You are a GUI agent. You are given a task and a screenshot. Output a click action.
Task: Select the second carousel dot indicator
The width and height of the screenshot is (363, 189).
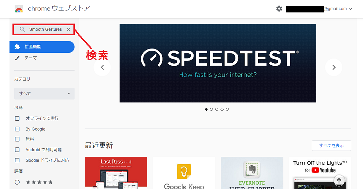211,109
